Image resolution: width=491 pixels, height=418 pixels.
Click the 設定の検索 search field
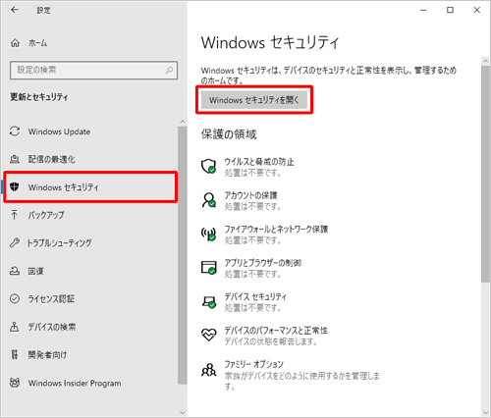pos(94,70)
